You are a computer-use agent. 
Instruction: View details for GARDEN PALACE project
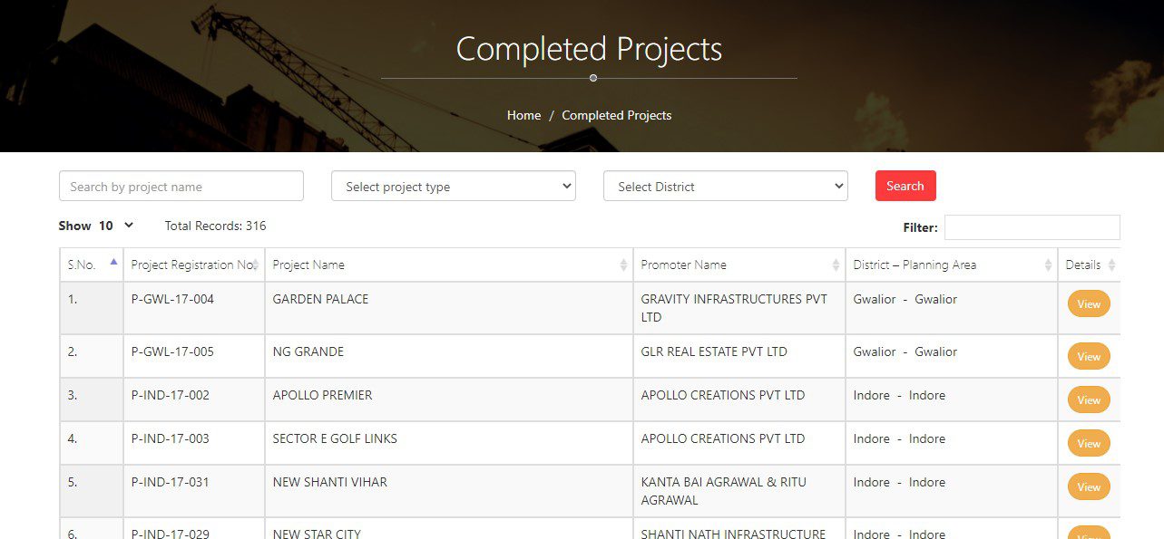[x=1088, y=304]
